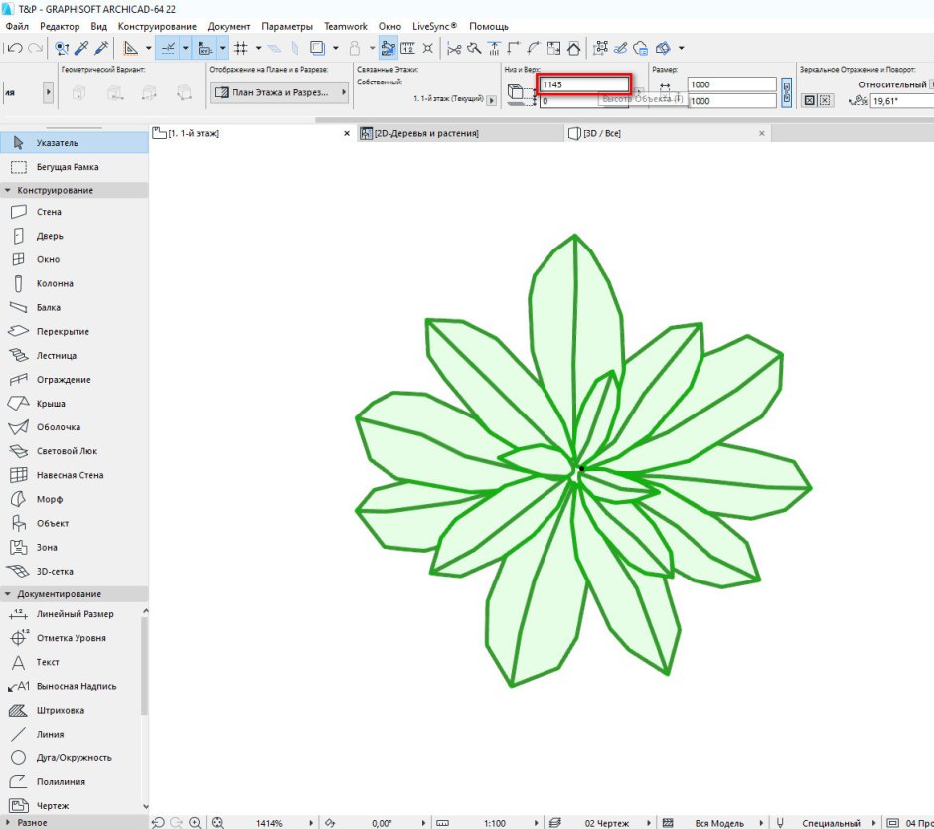
Task: Select the Стена (Wall) tool
Action: (x=49, y=212)
